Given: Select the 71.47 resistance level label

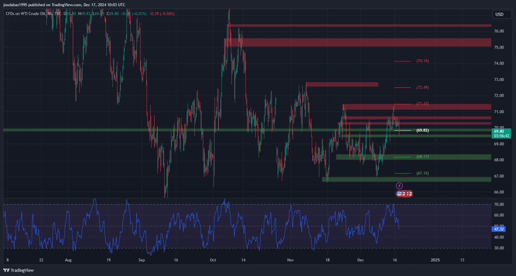Looking at the screenshot, I should click(x=422, y=104).
